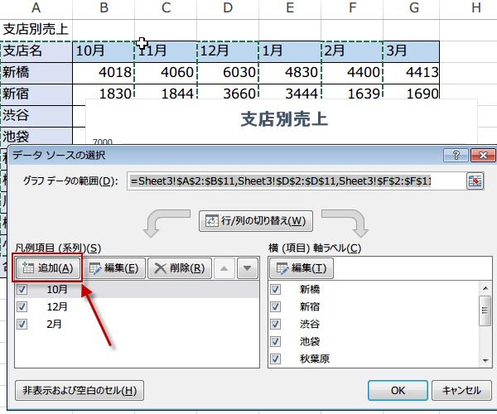
Task: Click the 2月 header cell in spreadsheet
Action: (x=352, y=51)
